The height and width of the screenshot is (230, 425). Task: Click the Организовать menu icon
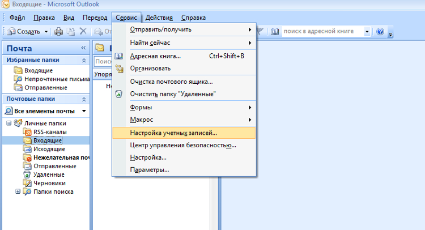click(x=119, y=69)
